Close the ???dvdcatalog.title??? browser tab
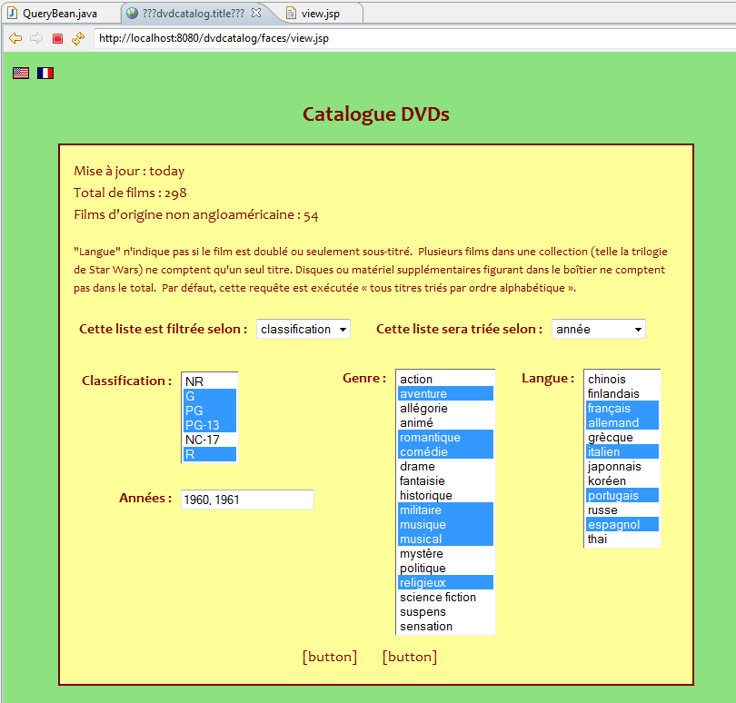This screenshot has width=736, height=703. [x=256, y=13]
